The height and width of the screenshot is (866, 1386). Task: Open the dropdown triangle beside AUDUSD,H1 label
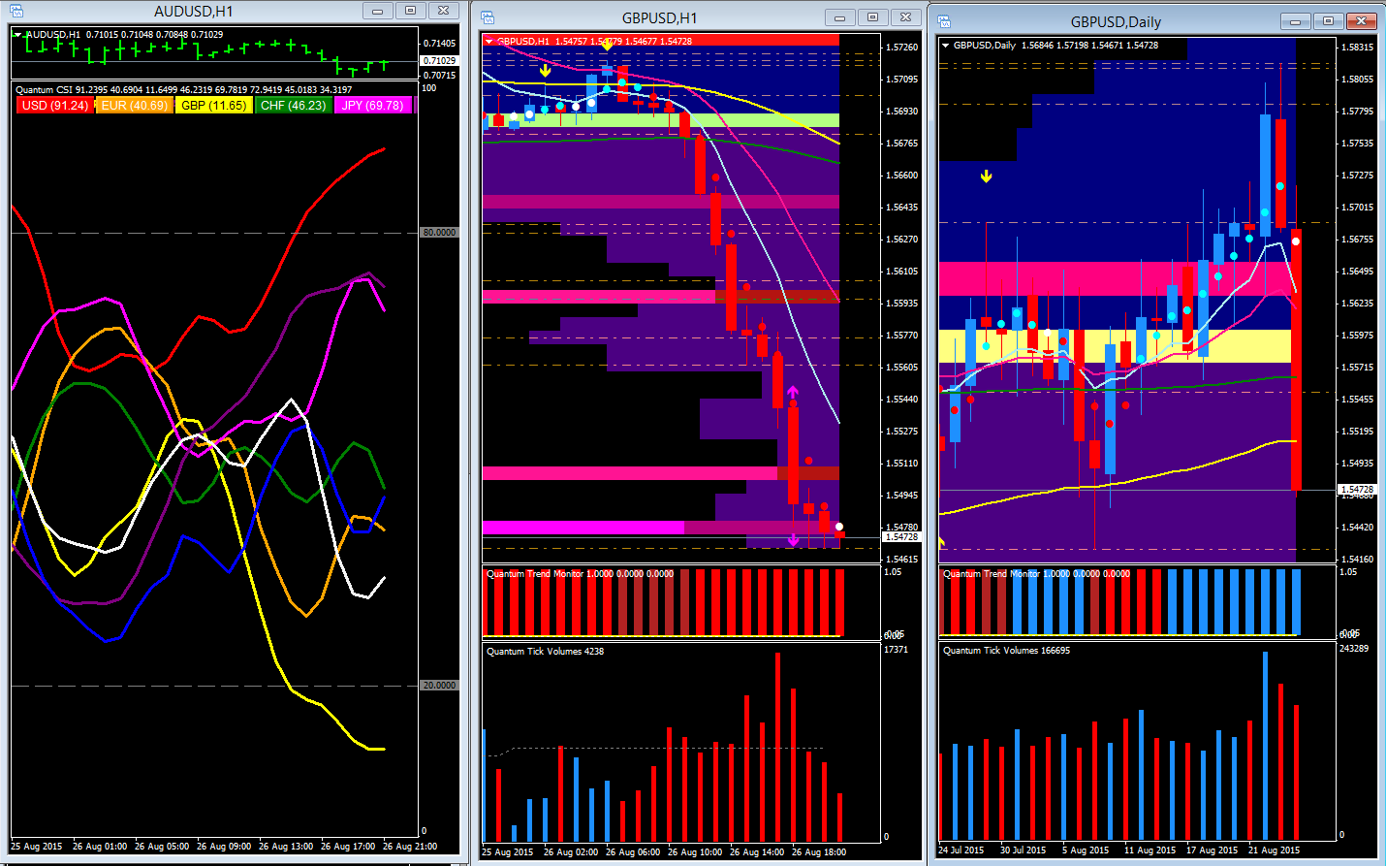(x=16, y=34)
